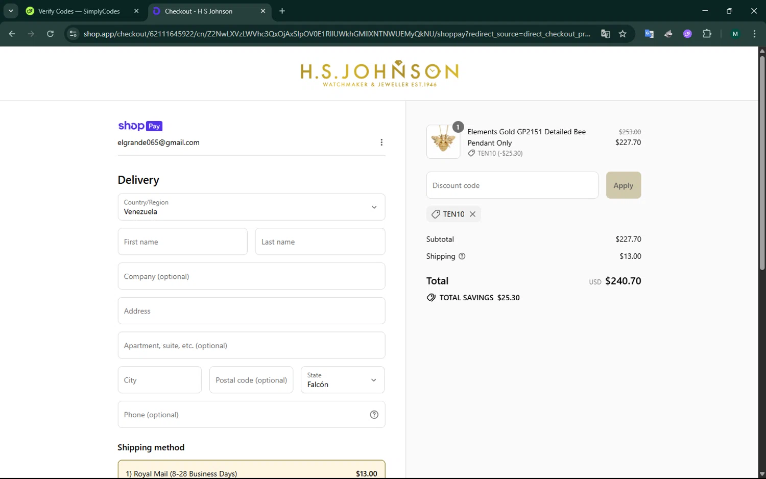Click the Shipping cost $13.00 in summary
Image resolution: width=766 pixels, height=479 pixels.
click(x=630, y=256)
